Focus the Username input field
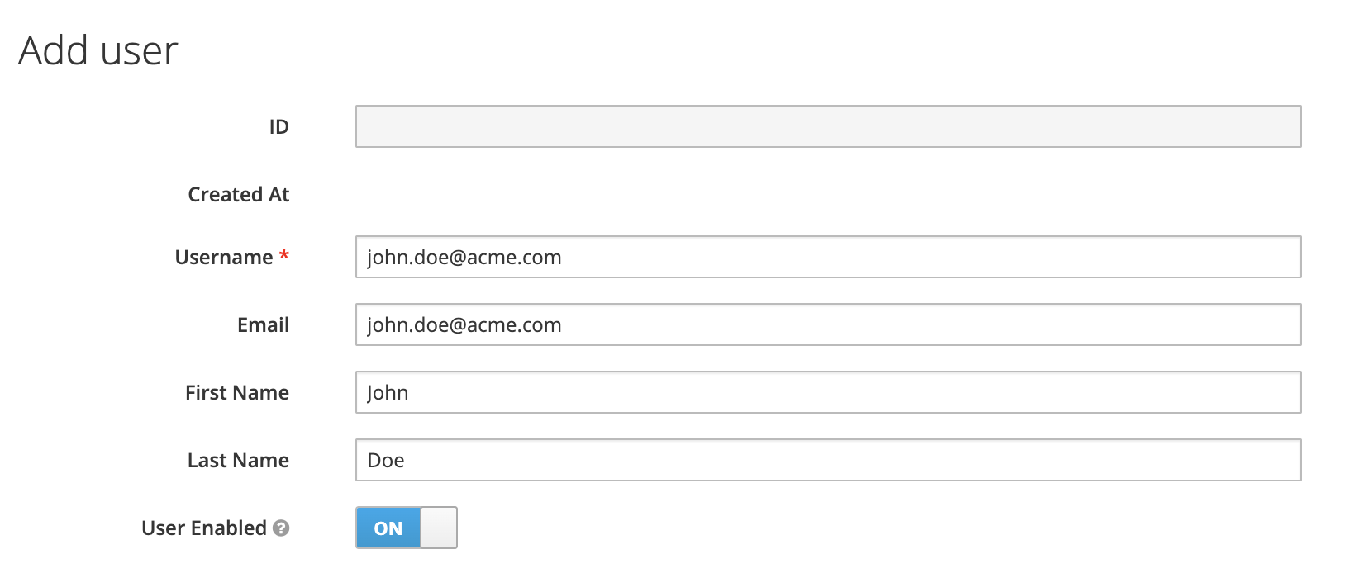The height and width of the screenshot is (573, 1352). pyautogui.click(x=827, y=258)
